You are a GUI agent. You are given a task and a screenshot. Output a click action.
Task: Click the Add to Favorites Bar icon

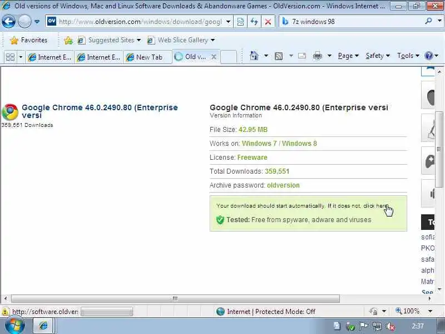(68, 40)
